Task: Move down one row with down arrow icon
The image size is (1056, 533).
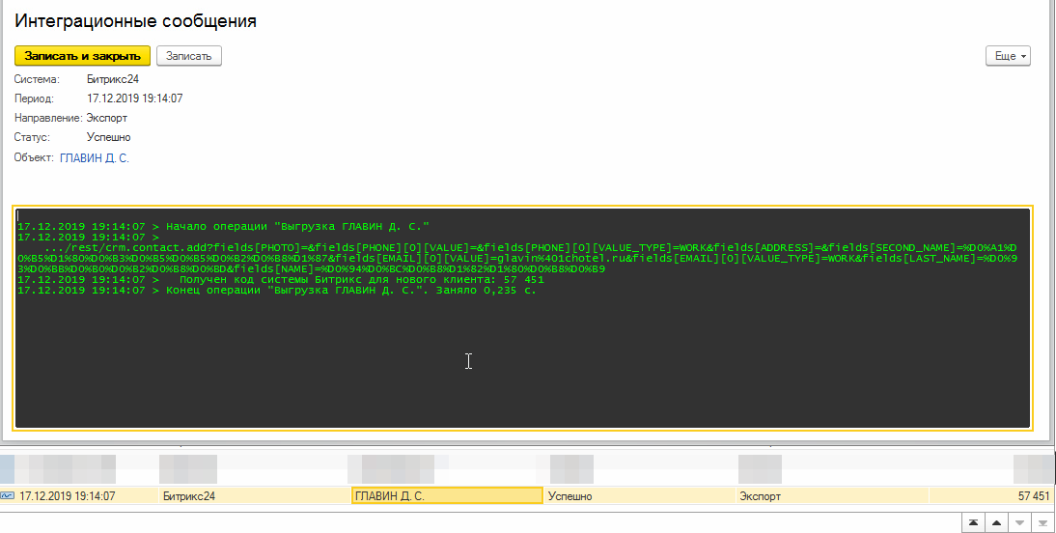Action: (1019, 523)
